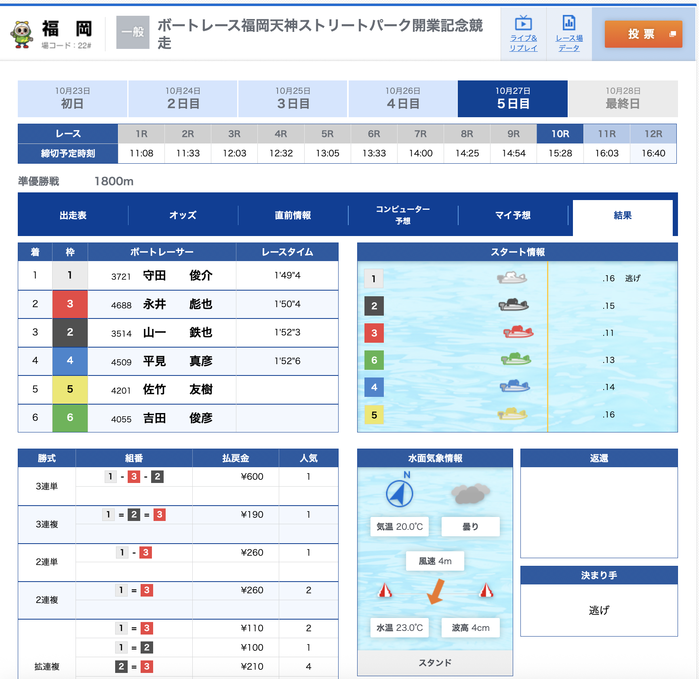
Task: Click the 水温 23.0℃ label
Action: tap(400, 628)
